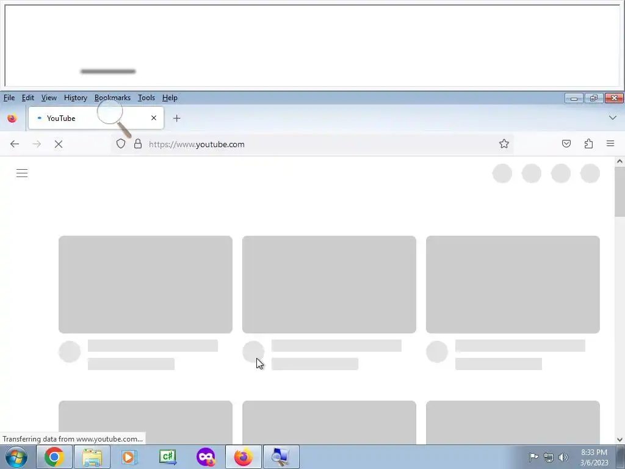
Task: Open Windows Media Player from taskbar
Action: tap(129, 457)
